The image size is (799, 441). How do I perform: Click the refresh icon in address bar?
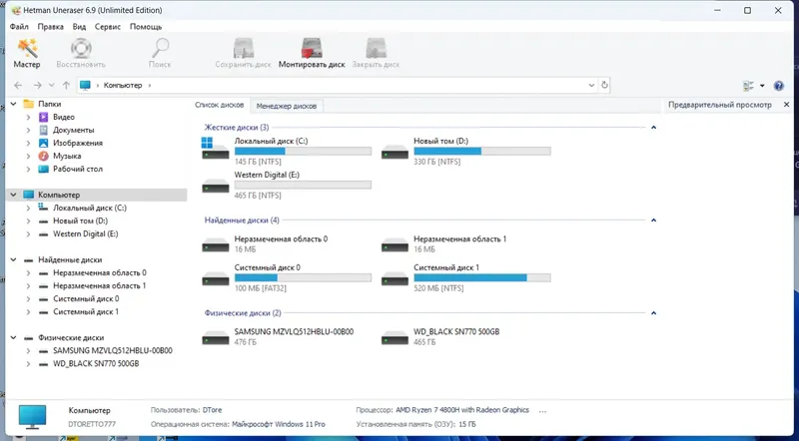604,85
